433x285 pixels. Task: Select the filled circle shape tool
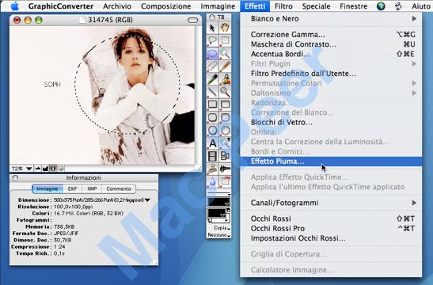click(225, 131)
